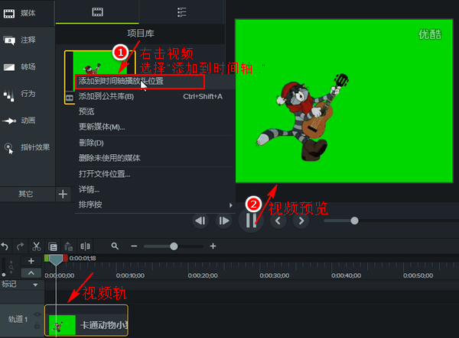459x338 pixels.
Task: Expand the 排序按 submenu
Action: coord(155,205)
